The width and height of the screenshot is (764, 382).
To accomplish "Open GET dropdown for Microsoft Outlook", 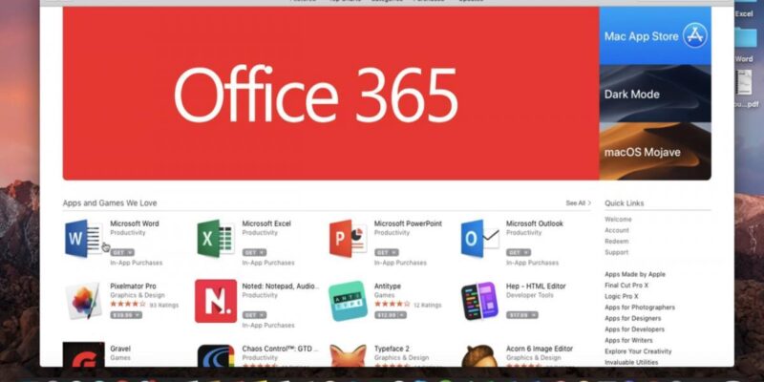I will [518, 252].
